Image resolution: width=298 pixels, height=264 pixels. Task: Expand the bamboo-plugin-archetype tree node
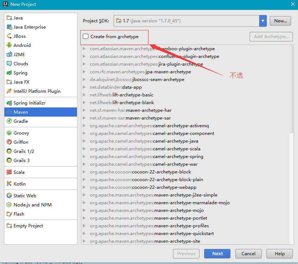click(x=84, y=49)
